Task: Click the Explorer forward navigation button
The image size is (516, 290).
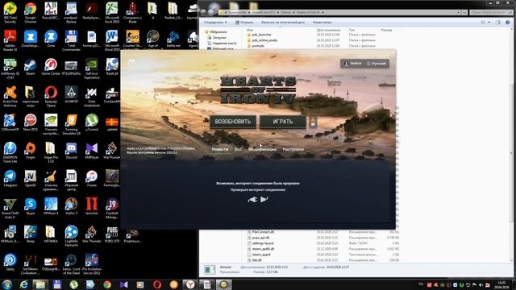Action: pyautogui.click(x=211, y=12)
